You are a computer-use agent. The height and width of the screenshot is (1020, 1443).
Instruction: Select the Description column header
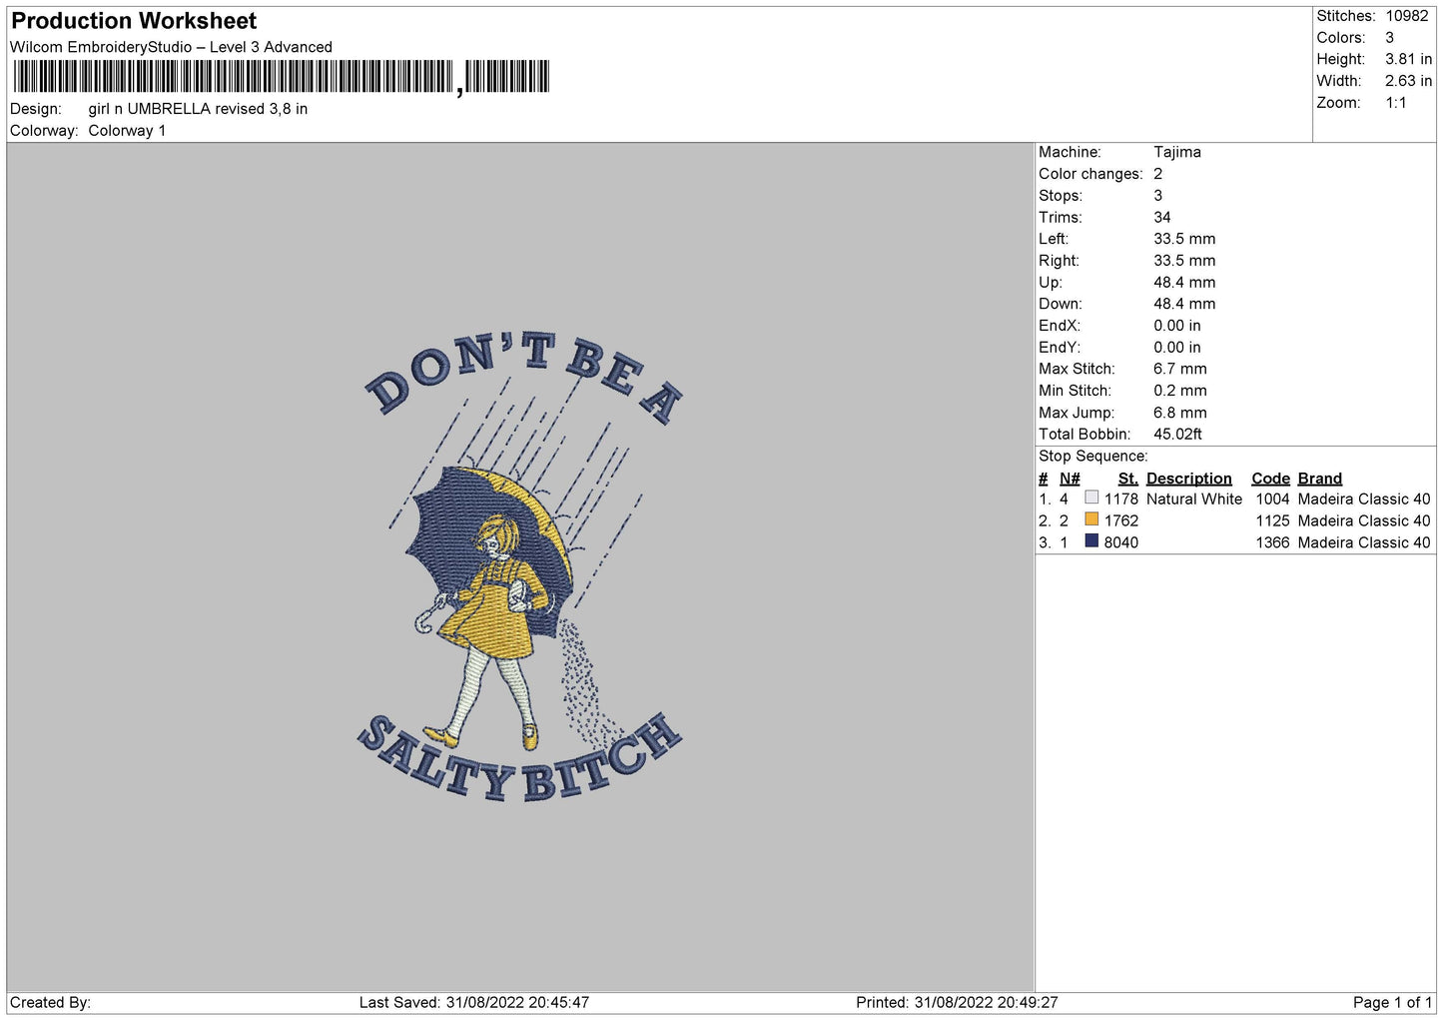pos(1188,479)
